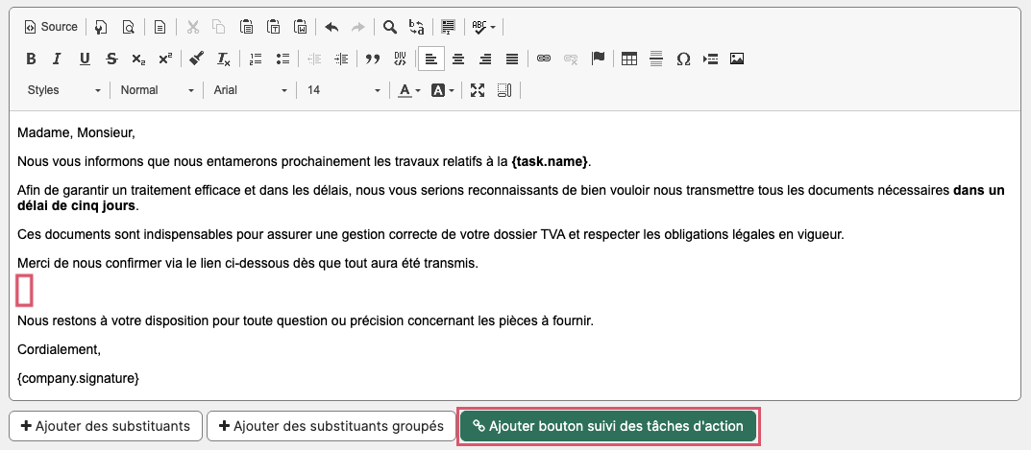Screen dimensions: 1031x450
Task: Click the sentence starting 'Merci de nous confirmer'
Action: [x=248, y=264]
